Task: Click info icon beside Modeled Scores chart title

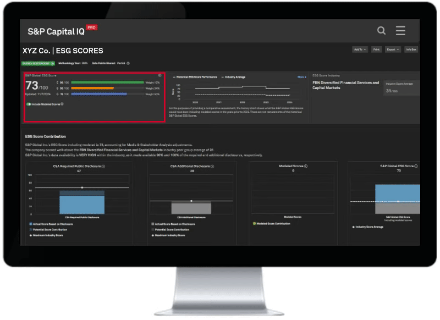Action: (306, 165)
